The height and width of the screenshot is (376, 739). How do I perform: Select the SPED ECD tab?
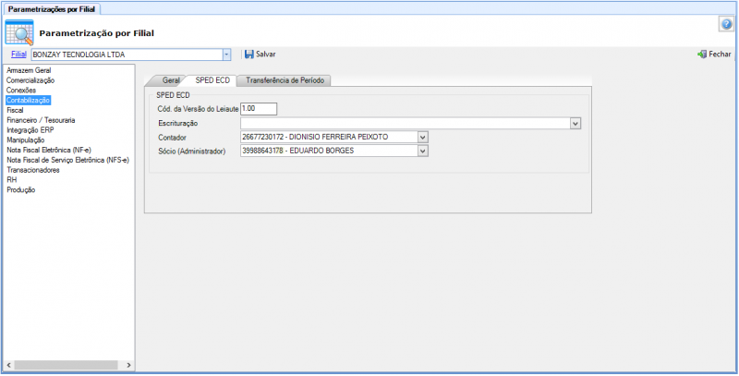[212, 80]
